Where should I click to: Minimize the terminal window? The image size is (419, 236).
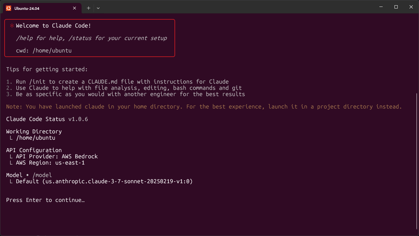[x=381, y=7]
